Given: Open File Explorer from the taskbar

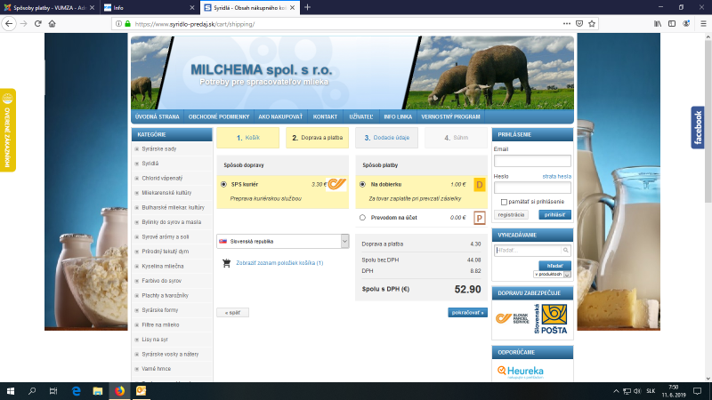Looking at the screenshot, I should (x=98, y=391).
